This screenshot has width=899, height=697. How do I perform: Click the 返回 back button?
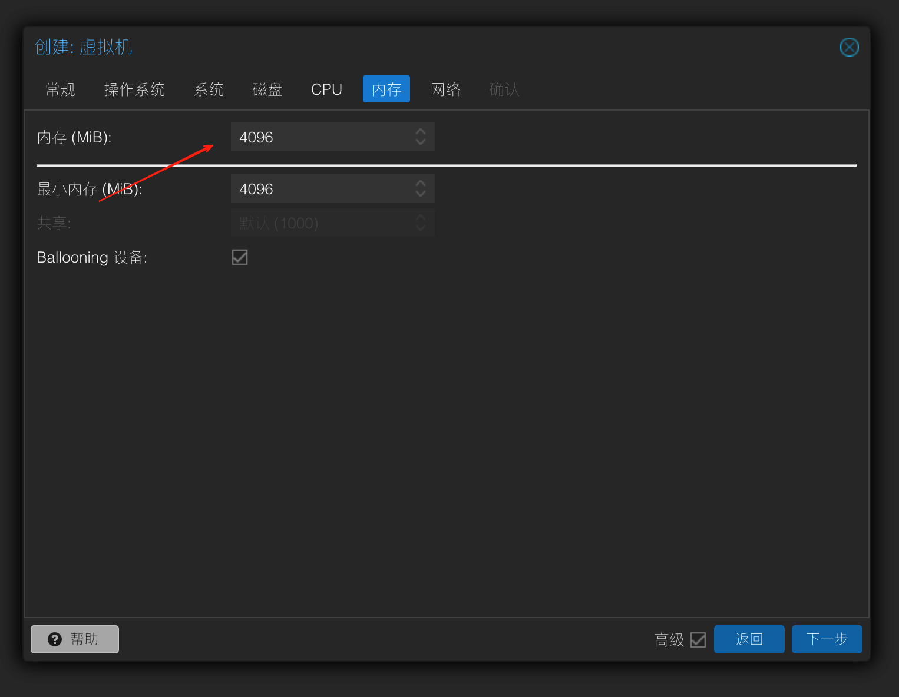[x=749, y=639]
